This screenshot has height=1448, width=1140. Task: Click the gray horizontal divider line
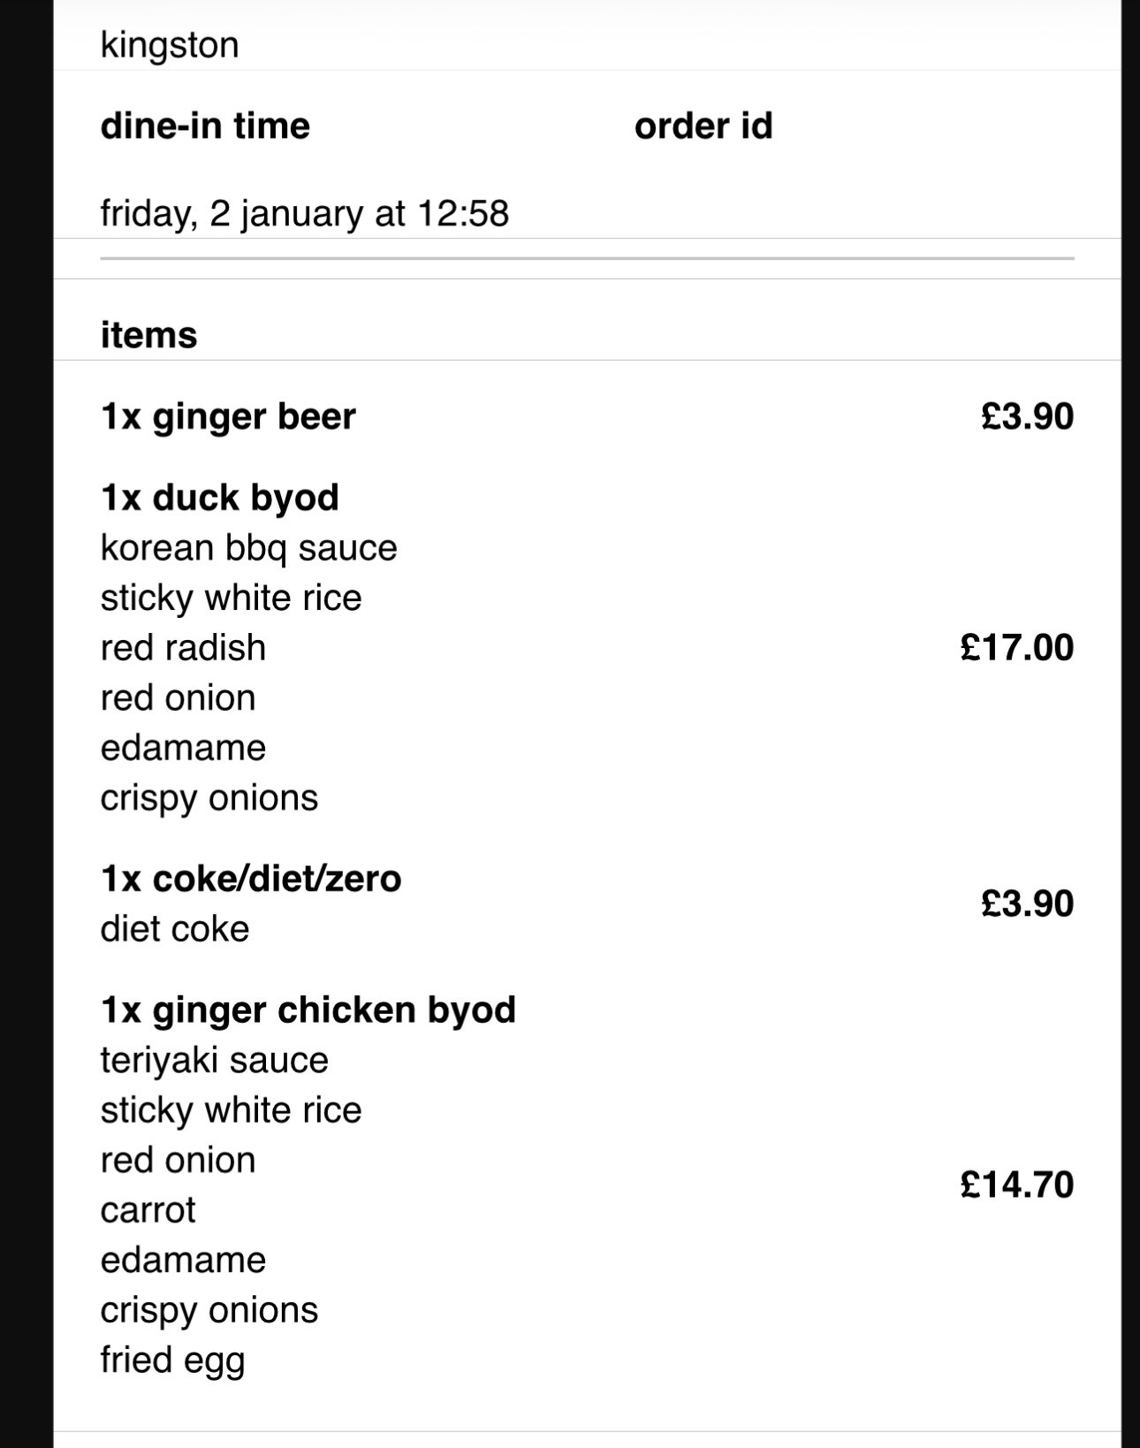[x=587, y=258]
